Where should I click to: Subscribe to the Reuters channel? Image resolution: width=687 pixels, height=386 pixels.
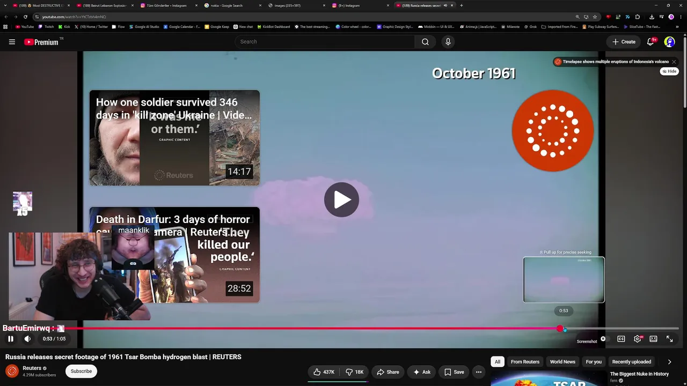coord(81,371)
